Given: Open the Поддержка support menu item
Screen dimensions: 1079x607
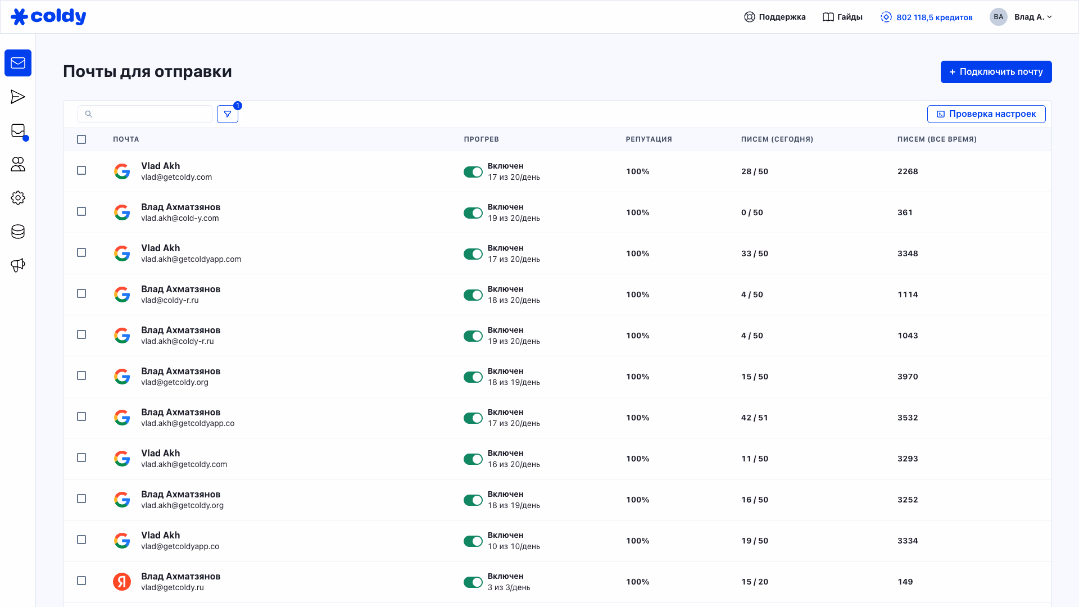Looking at the screenshot, I should pyautogui.click(x=774, y=17).
